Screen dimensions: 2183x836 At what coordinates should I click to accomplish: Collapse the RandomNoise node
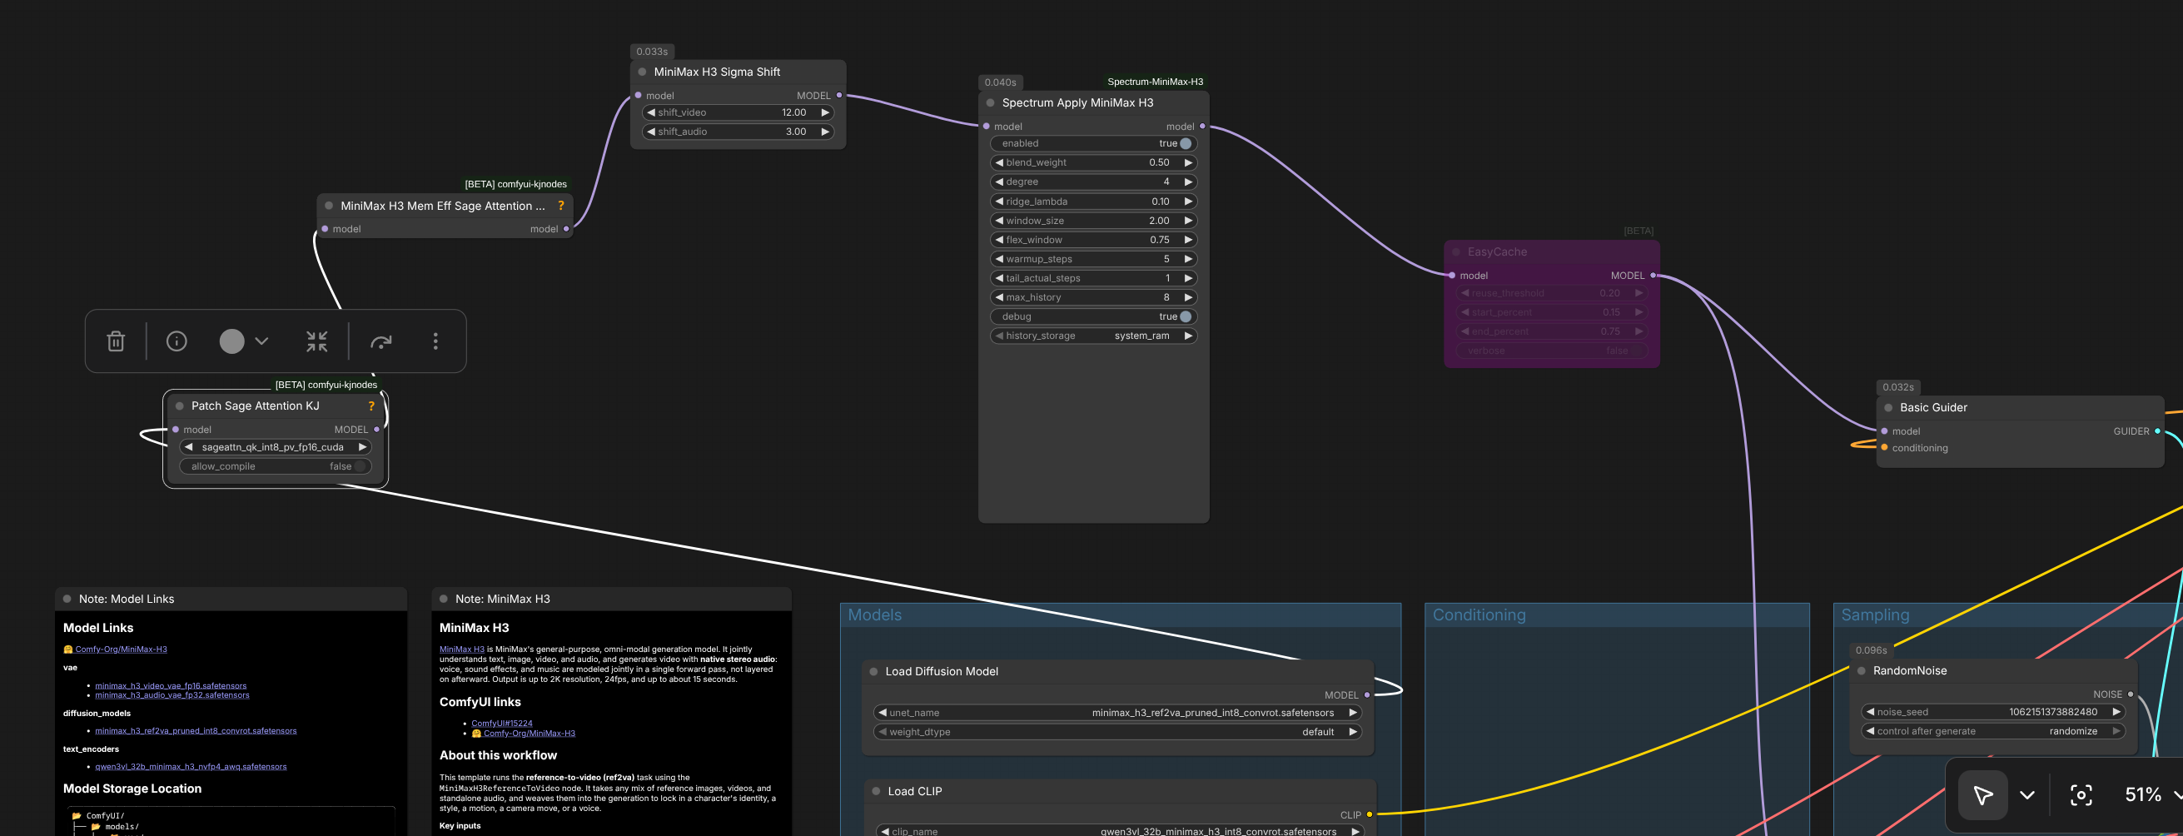(1861, 670)
